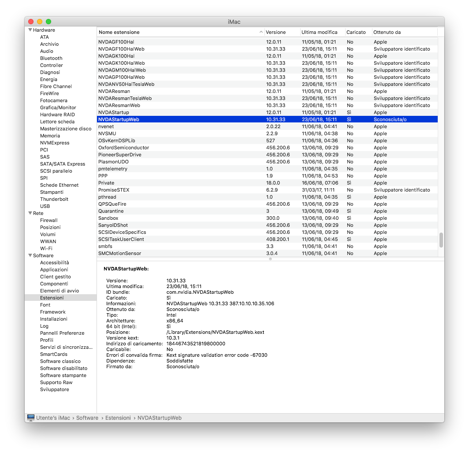This screenshot has height=455, width=469.
Task: Open Sviluppatore under Software
Action: pos(55,389)
